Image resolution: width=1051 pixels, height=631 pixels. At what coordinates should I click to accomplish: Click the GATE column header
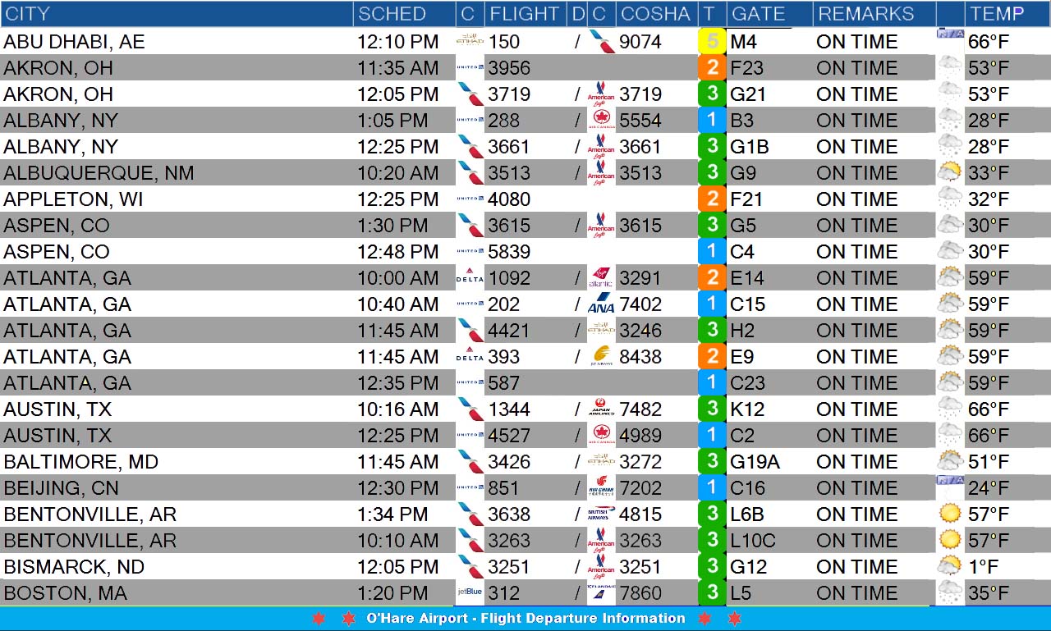[x=758, y=14]
